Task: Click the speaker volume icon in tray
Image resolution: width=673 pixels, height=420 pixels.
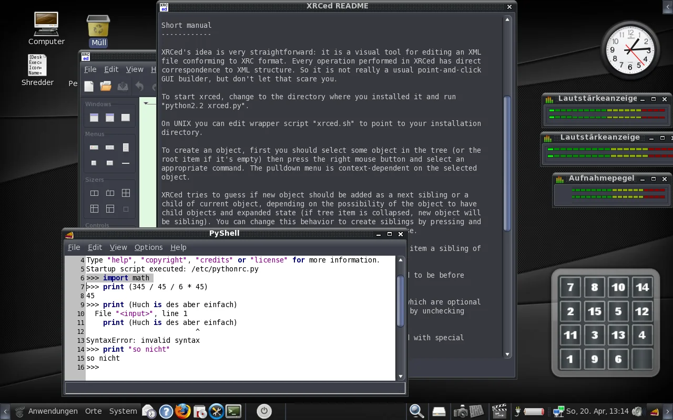Action: (637, 412)
